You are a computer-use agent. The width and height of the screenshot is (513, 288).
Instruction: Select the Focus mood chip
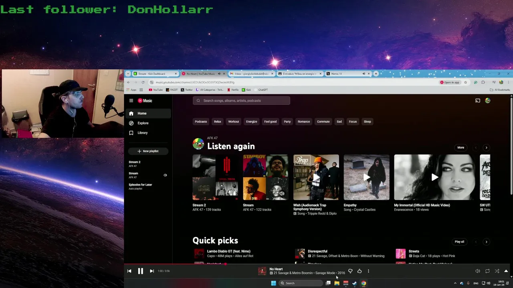click(x=353, y=122)
